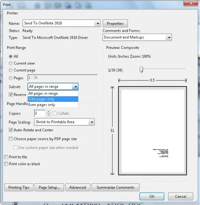The image size is (200, 205).
Task: Decrease copies with the down arrow
Action: tap(48, 115)
